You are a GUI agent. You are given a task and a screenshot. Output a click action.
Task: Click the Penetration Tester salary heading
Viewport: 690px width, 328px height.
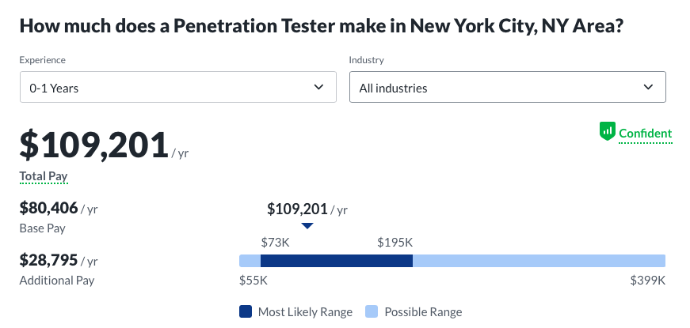coord(320,27)
